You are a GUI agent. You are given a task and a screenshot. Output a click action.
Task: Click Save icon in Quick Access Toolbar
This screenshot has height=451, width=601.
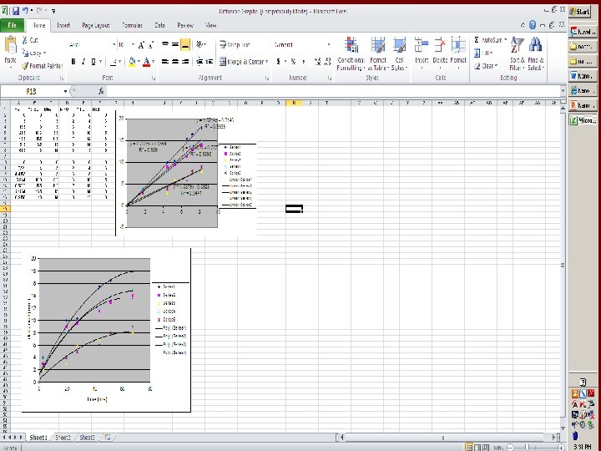(x=16, y=11)
